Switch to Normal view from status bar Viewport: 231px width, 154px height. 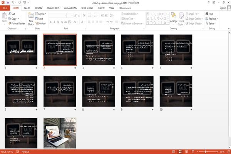174,152
